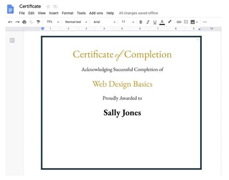Open the Arial font dropdown

(104, 22)
